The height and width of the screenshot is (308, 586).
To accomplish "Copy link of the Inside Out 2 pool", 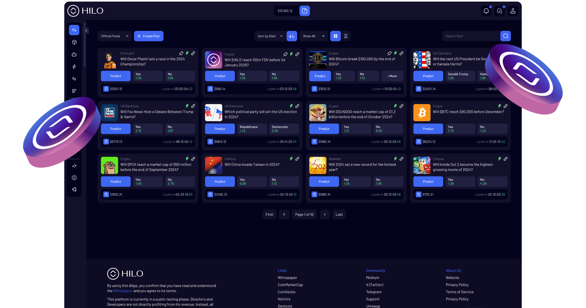I will tap(505, 159).
